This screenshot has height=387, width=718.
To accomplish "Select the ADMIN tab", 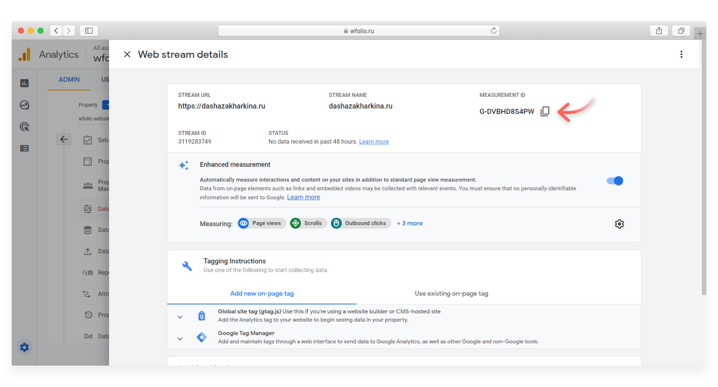I will (69, 80).
